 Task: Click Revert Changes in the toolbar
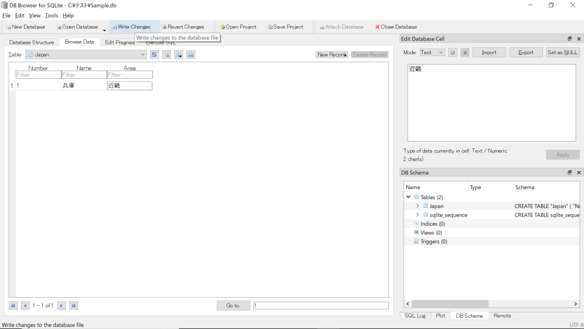click(x=183, y=27)
